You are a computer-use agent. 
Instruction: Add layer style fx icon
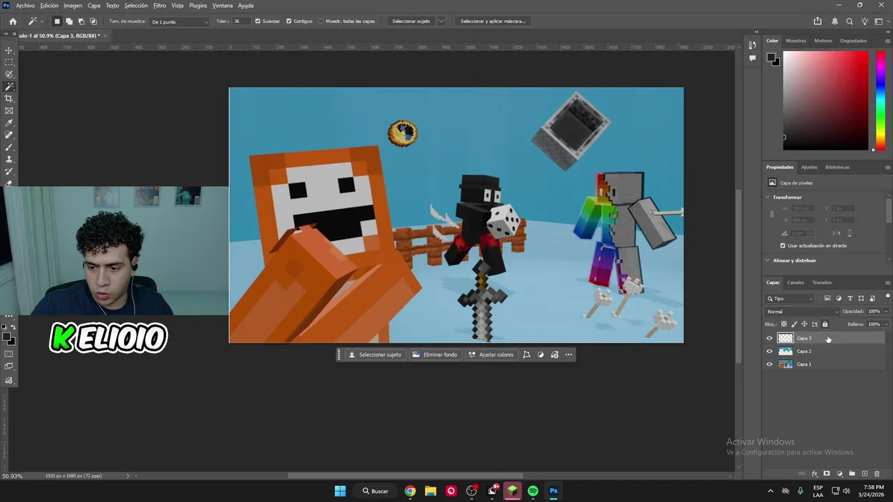coord(814,473)
